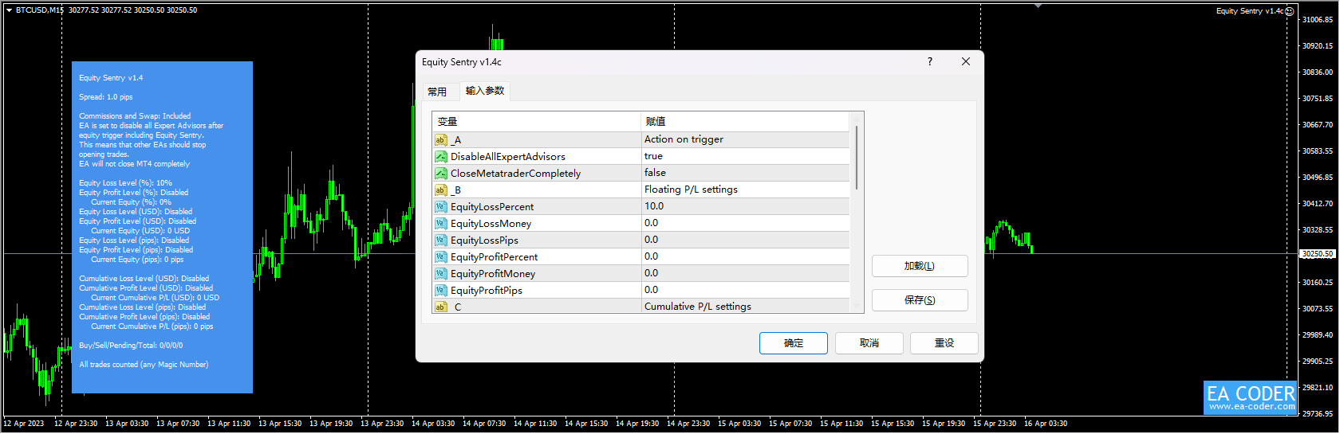The image size is (1340, 434).
Task: Click the number icon beside EquityProfitPercent
Action: tap(440, 256)
